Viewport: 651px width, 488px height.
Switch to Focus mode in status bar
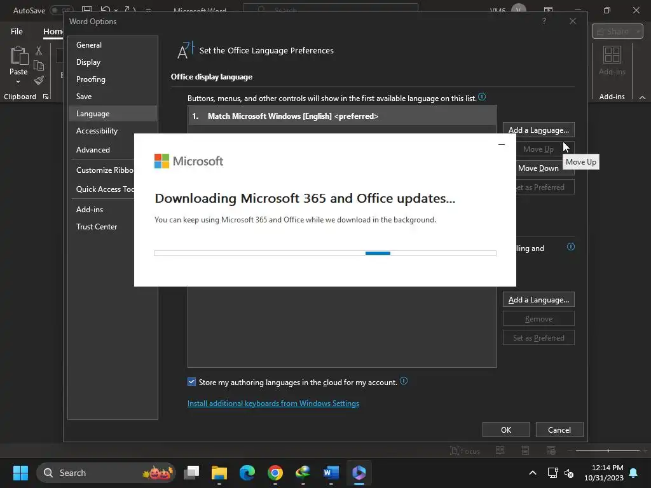465,451
